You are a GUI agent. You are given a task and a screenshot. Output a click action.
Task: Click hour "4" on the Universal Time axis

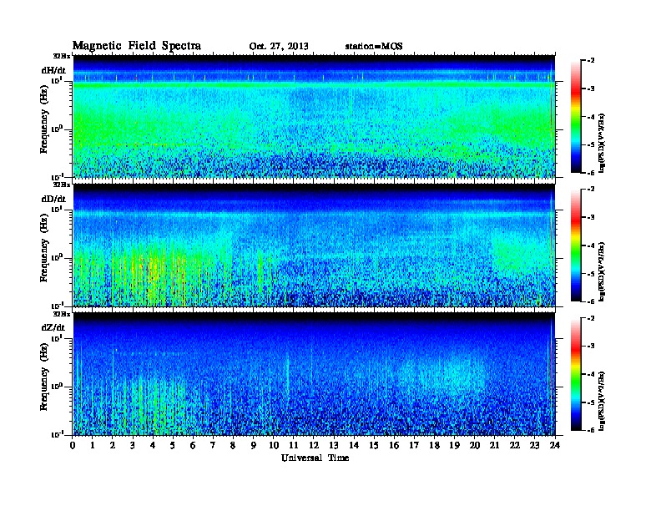(x=153, y=446)
